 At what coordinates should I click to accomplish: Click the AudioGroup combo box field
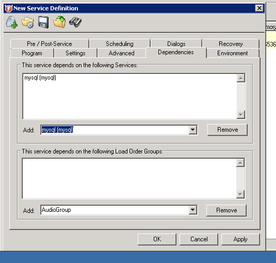(115, 210)
